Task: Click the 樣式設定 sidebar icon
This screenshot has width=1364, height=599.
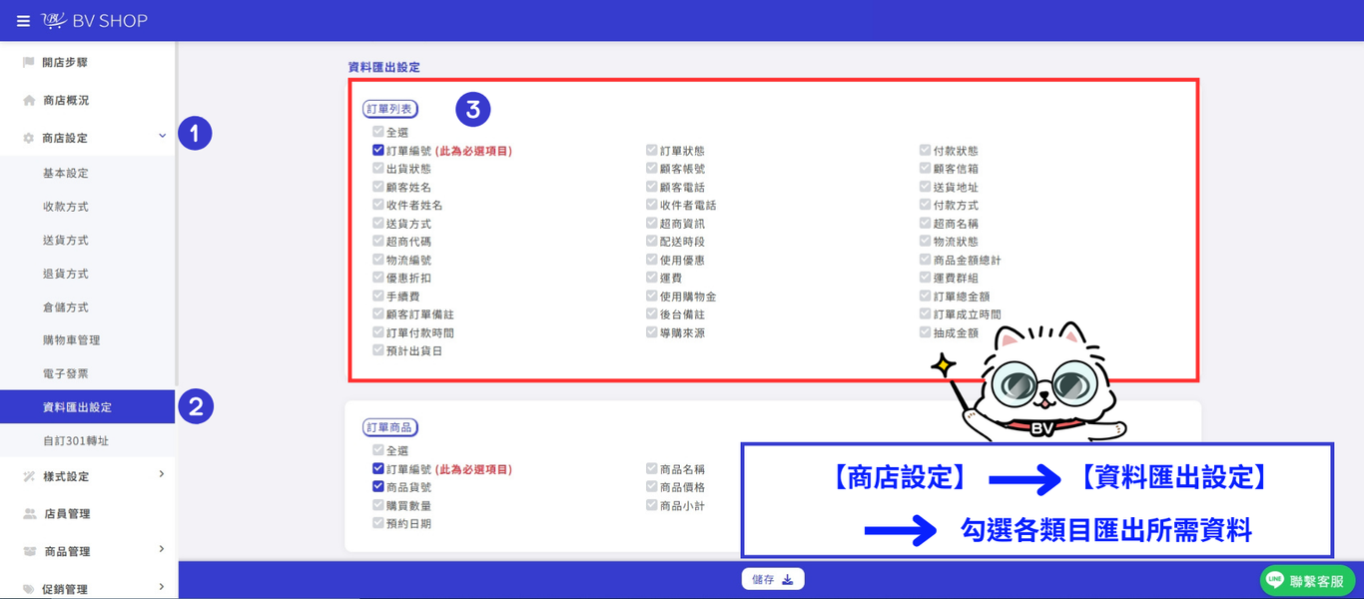Action: (29, 476)
